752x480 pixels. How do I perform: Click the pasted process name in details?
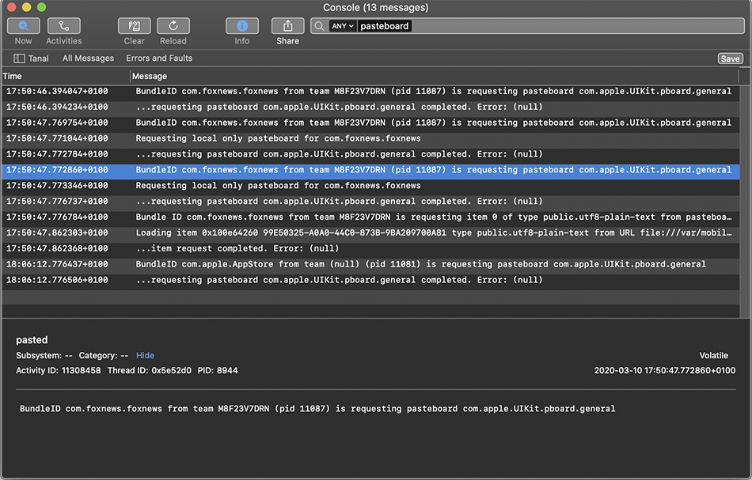point(32,340)
